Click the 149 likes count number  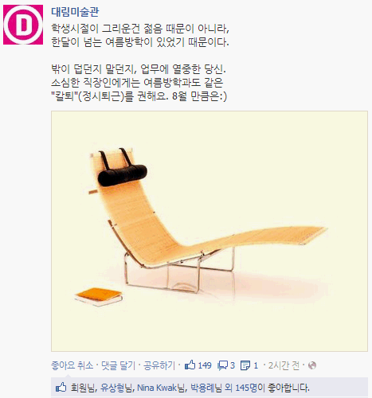tap(205, 365)
